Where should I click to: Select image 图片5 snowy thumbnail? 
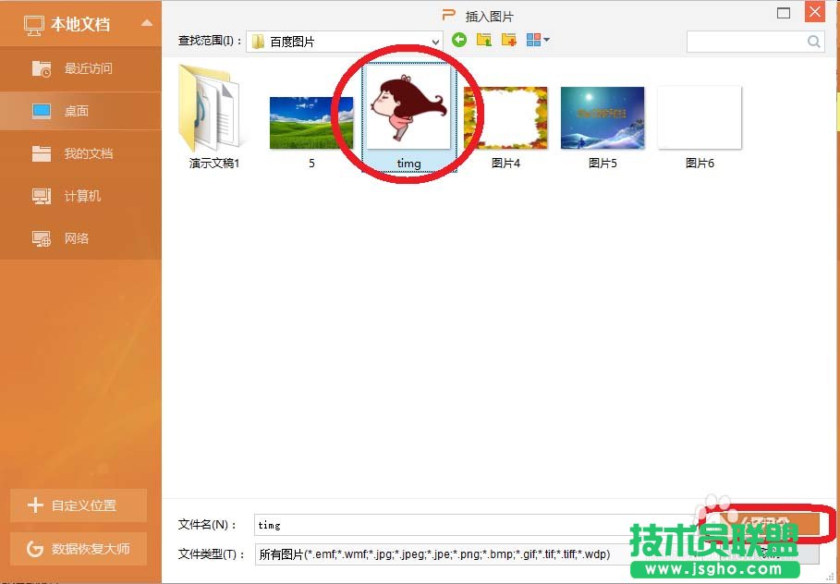tap(602, 116)
